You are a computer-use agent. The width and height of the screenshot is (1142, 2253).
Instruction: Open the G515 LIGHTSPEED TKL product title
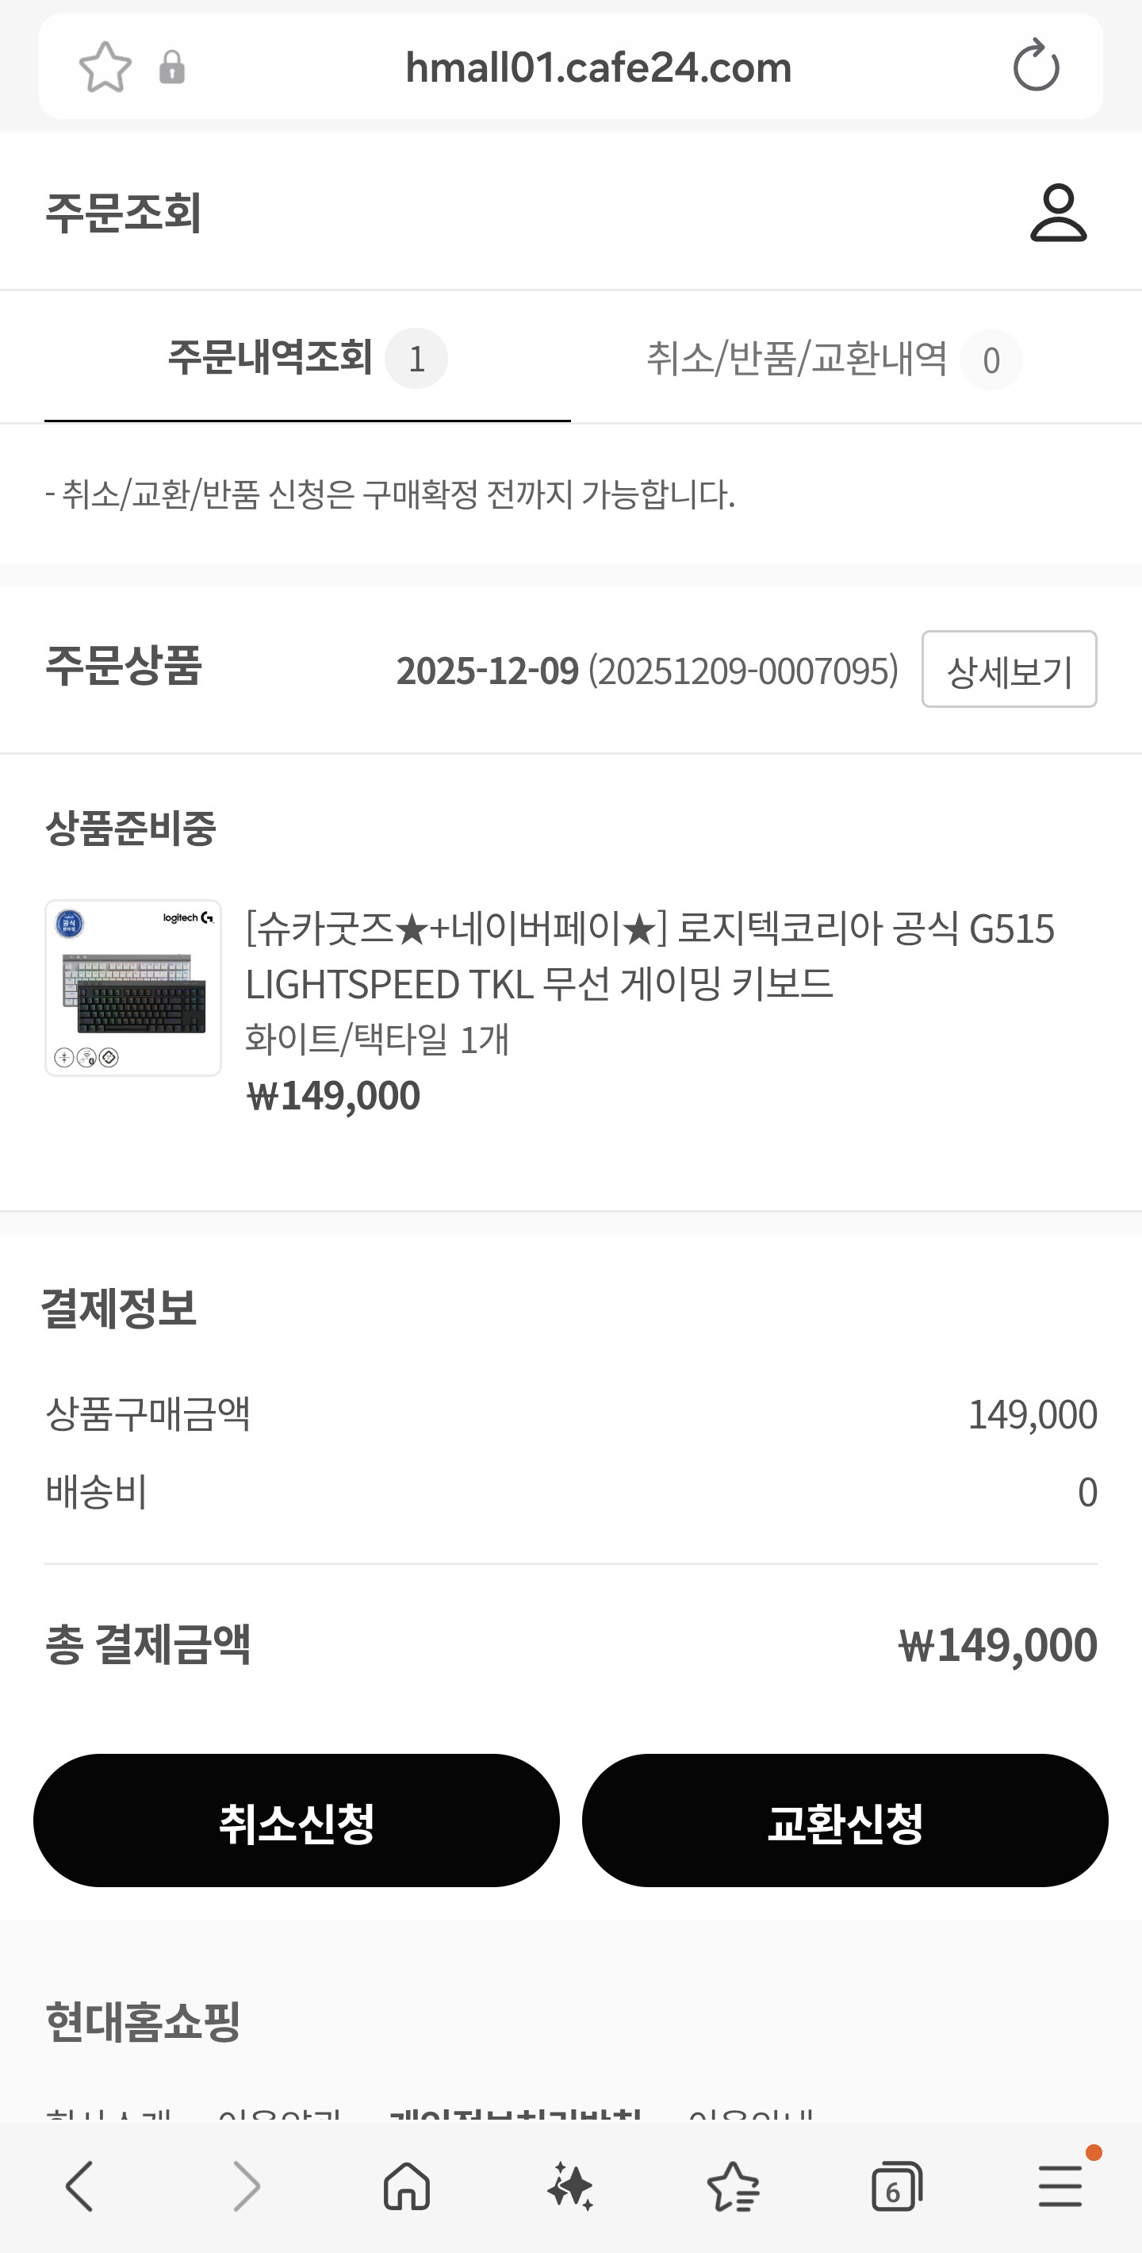pyautogui.click(x=650, y=956)
